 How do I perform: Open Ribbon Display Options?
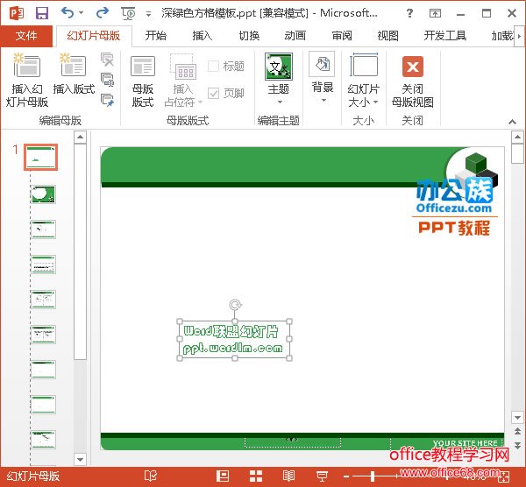[x=435, y=13]
